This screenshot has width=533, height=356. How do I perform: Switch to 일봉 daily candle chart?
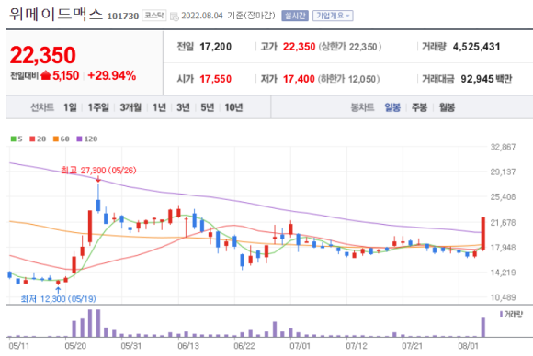[392, 107]
